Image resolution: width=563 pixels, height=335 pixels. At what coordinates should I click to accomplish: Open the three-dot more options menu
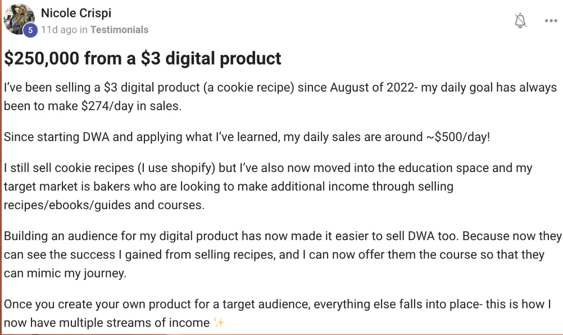tap(551, 21)
